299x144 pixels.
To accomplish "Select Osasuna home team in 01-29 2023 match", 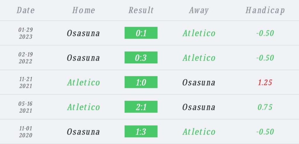I will [x=83, y=33].
